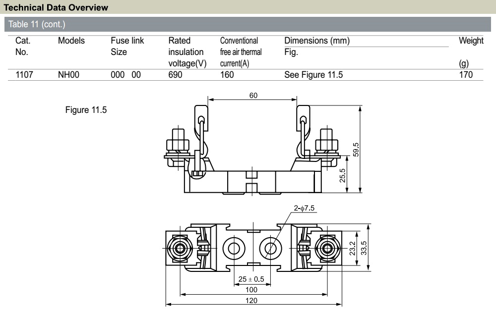This screenshot has height=312, width=496.
Task: Select the 'Table 11 (cont.)' title bar text
Action: click(37, 24)
